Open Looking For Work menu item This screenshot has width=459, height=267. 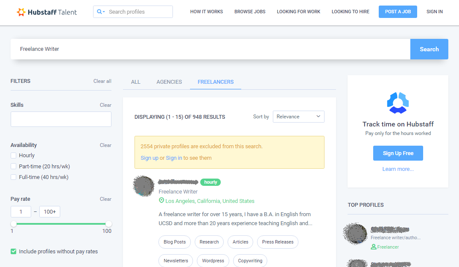[298, 12]
